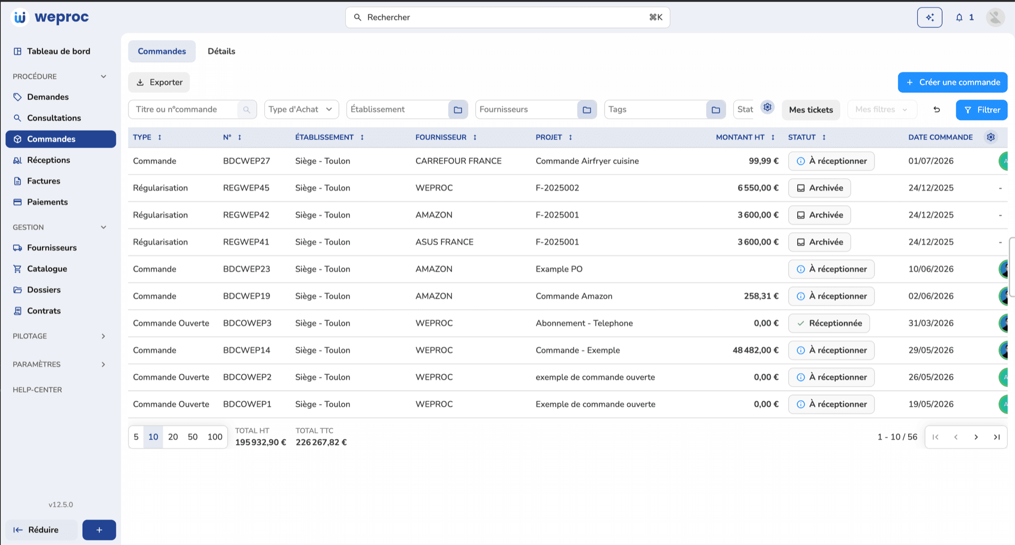Image resolution: width=1015 pixels, height=545 pixels.
Task: Open table column settings gear
Action: point(991,137)
